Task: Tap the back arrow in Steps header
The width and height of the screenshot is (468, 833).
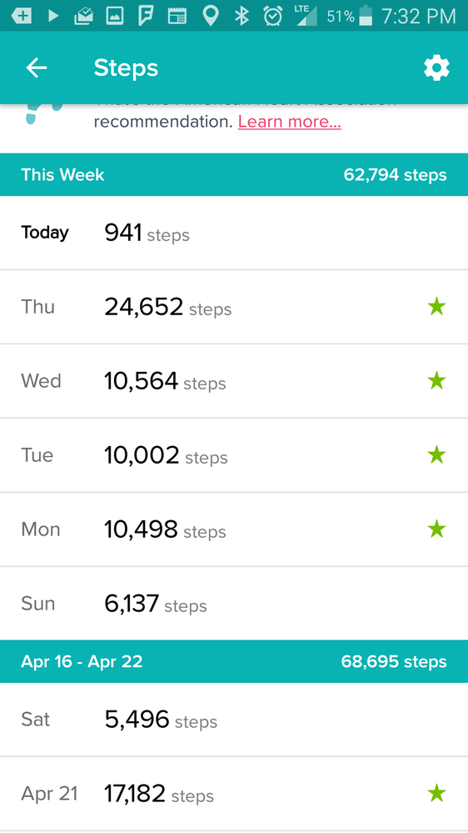Action: point(37,68)
